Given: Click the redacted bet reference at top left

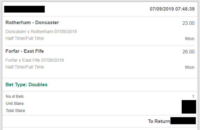Looking at the screenshot, I should [x=24, y=9].
